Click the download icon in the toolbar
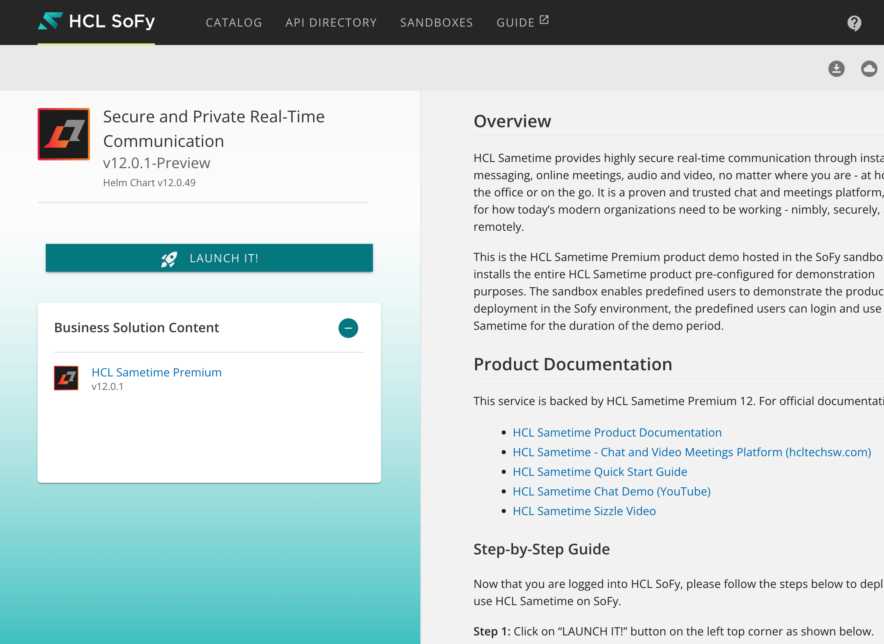This screenshot has width=884, height=644. (x=837, y=68)
